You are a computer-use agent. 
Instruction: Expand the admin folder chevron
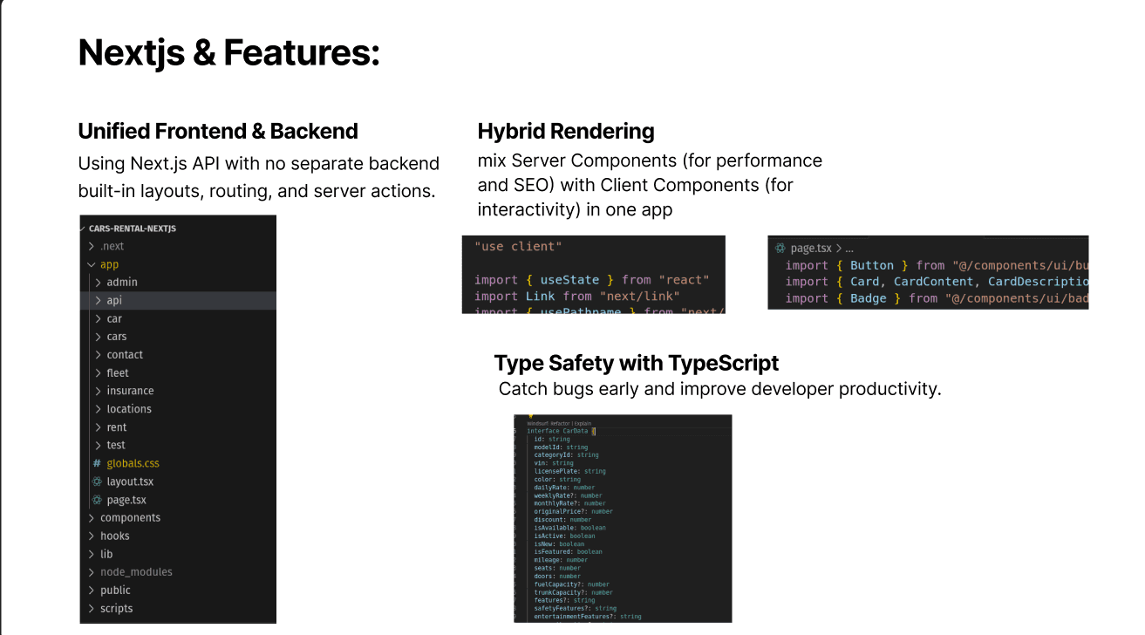(99, 283)
